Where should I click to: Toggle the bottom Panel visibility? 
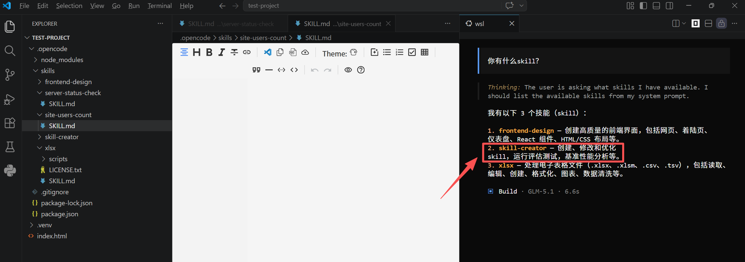[x=656, y=6]
